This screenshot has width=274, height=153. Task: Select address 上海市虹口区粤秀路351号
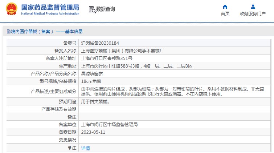(x=107, y=59)
